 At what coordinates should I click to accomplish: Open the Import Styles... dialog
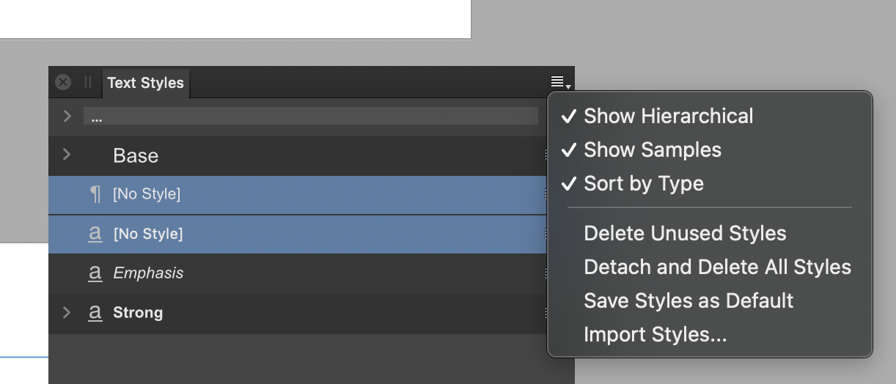click(x=655, y=334)
